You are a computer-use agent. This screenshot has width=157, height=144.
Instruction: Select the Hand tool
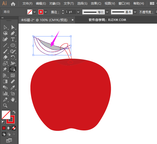(13, 100)
